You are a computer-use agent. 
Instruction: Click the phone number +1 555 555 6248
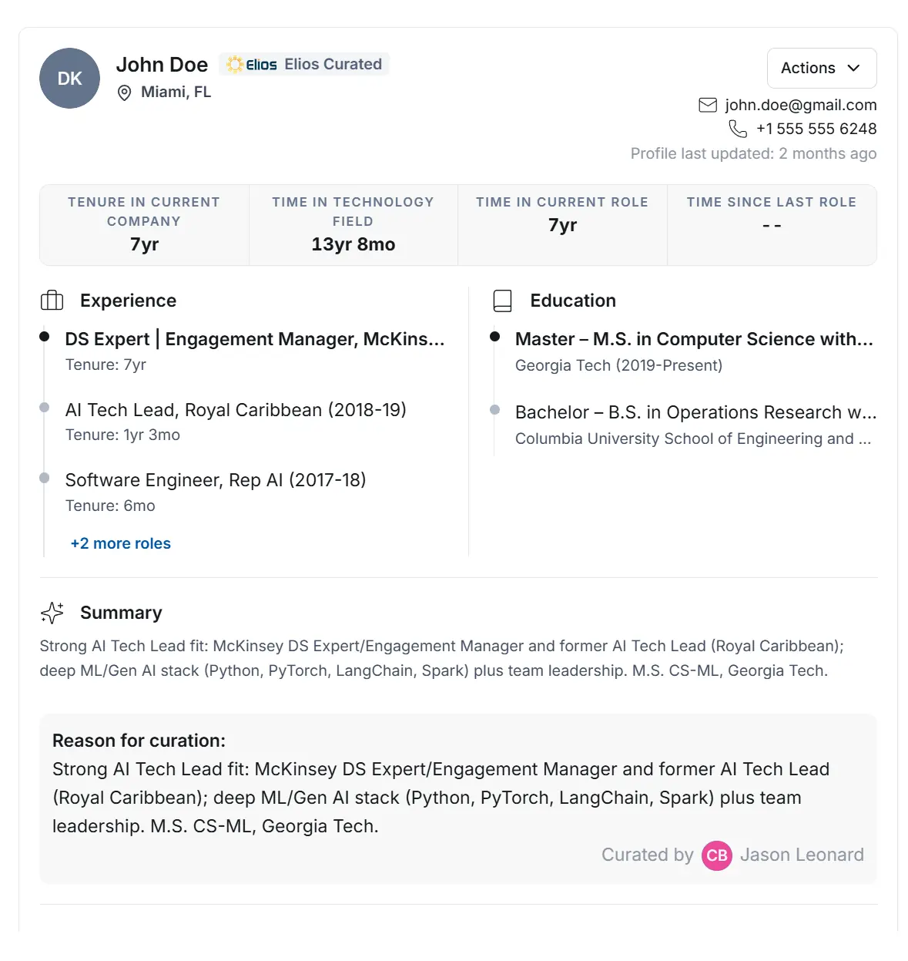(816, 129)
